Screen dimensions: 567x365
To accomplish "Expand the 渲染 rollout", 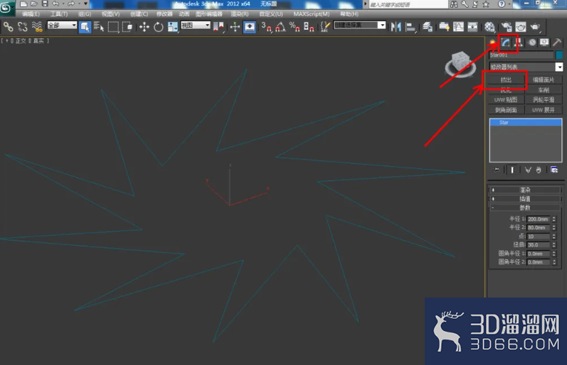I will point(525,190).
